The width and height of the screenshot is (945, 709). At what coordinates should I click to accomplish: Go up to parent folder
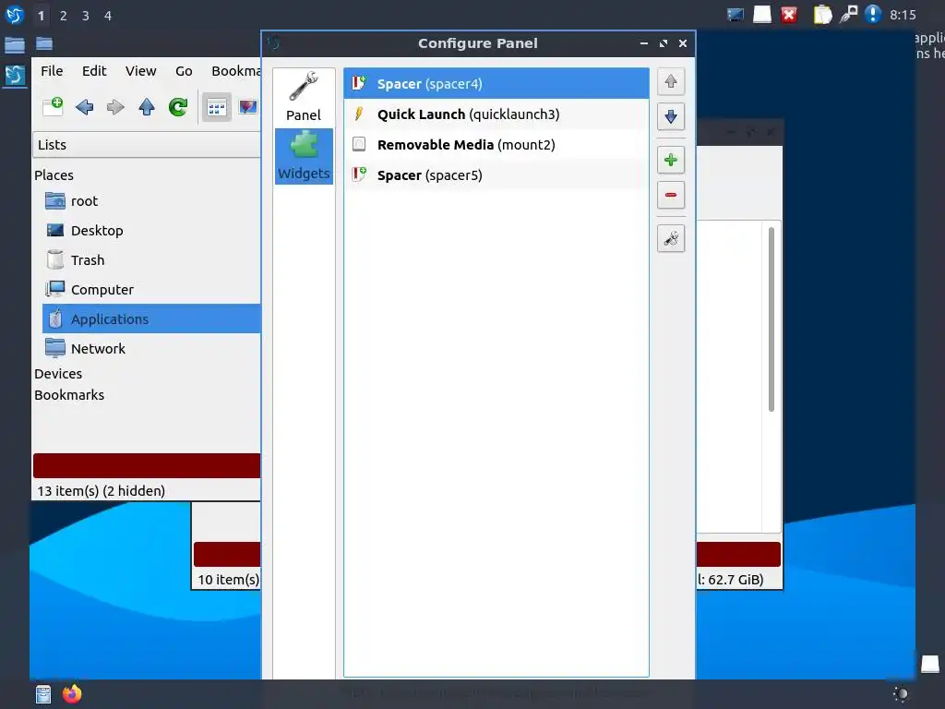tap(147, 107)
